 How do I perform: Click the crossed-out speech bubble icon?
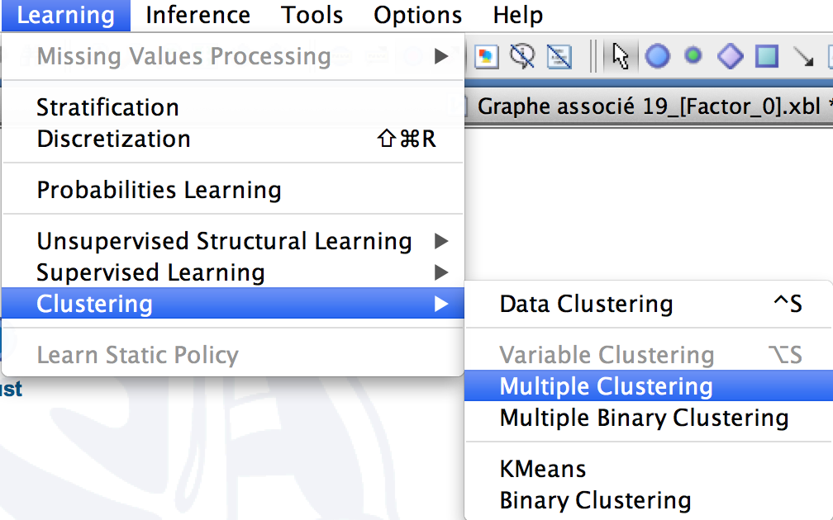tap(522, 56)
